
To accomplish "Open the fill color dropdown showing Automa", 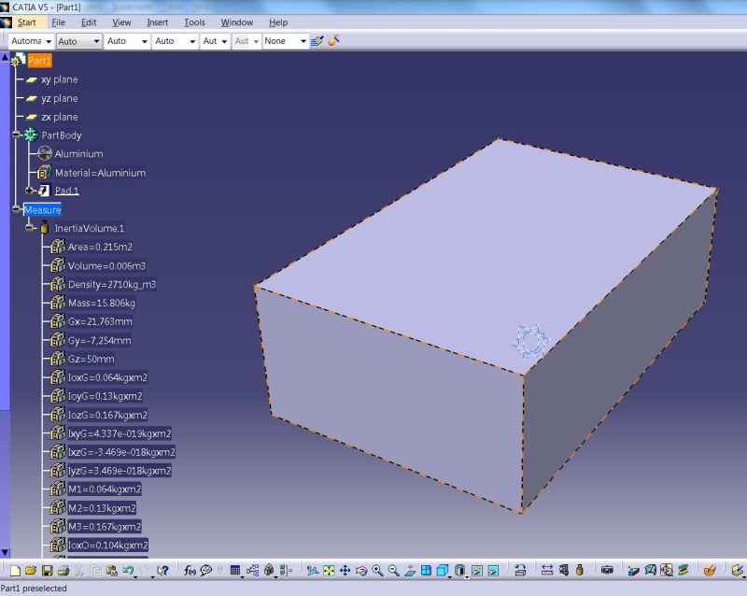I will coord(31,41).
